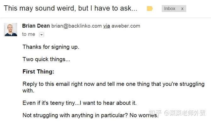The image size is (211, 122).
Task: Click the yellow importance marker icon
Action: (x=150, y=9)
